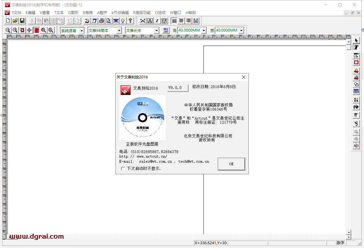The height and width of the screenshot is (248, 364).
Task: Tick the 下次启动时不显示 checkbox
Action: (x=123, y=169)
